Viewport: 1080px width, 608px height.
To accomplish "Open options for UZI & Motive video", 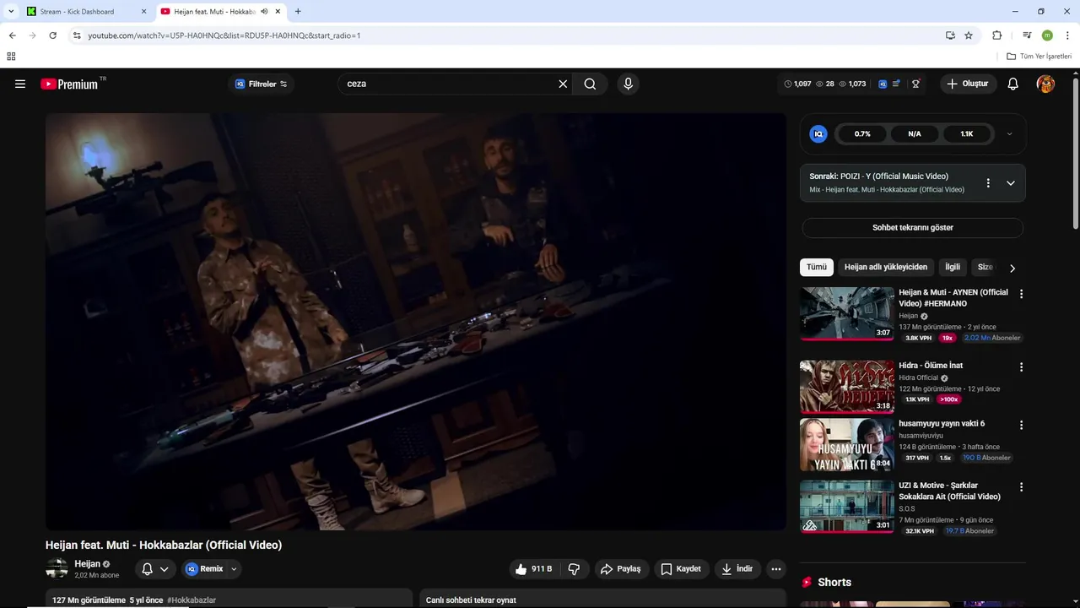I will pyautogui.click(x=1021, y=487).
